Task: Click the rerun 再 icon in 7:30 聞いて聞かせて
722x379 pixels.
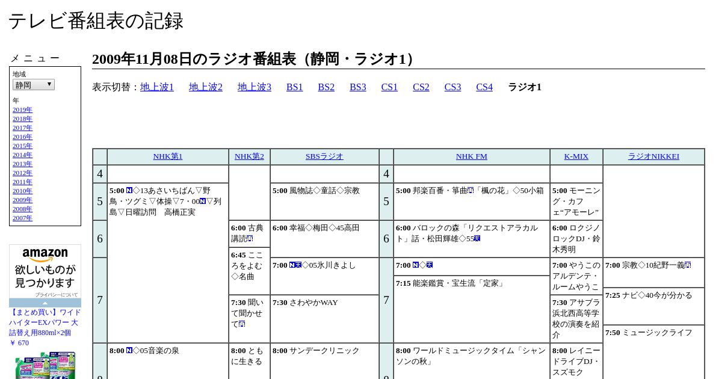Action: coord(242,324)
